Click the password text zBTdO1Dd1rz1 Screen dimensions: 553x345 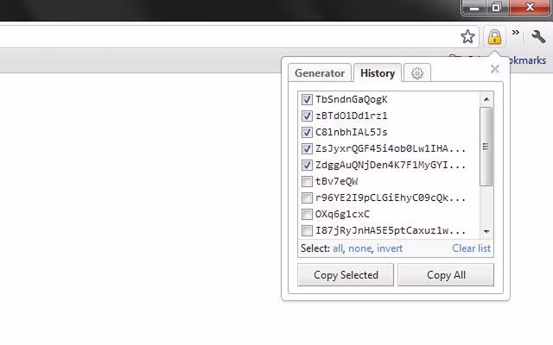(352, 116)
